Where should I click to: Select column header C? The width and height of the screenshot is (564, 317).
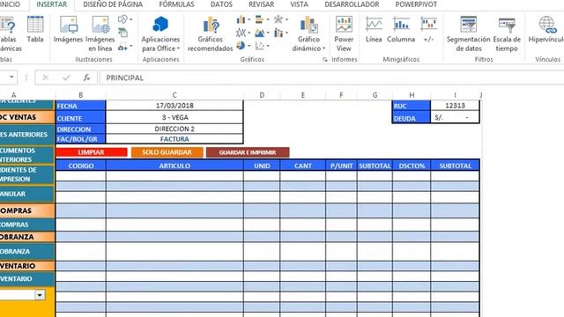click(x=174, y=95)
